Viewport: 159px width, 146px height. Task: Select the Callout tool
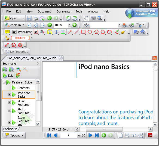click(x=42, y=32)
